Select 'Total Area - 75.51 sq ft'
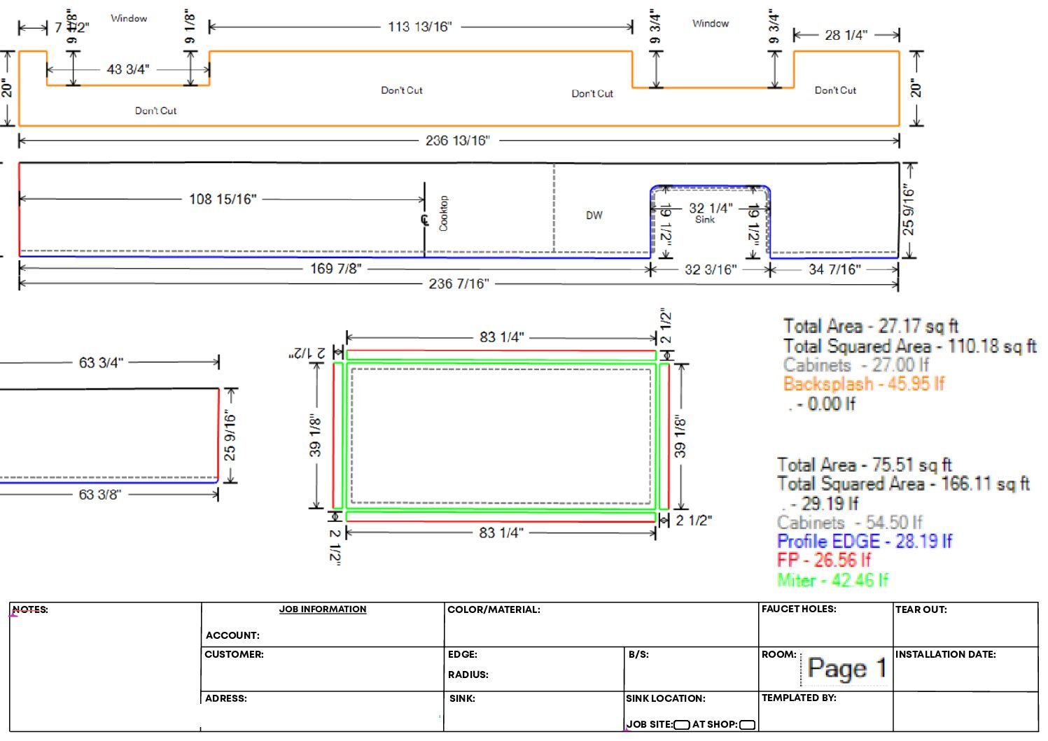 [865, 465]
